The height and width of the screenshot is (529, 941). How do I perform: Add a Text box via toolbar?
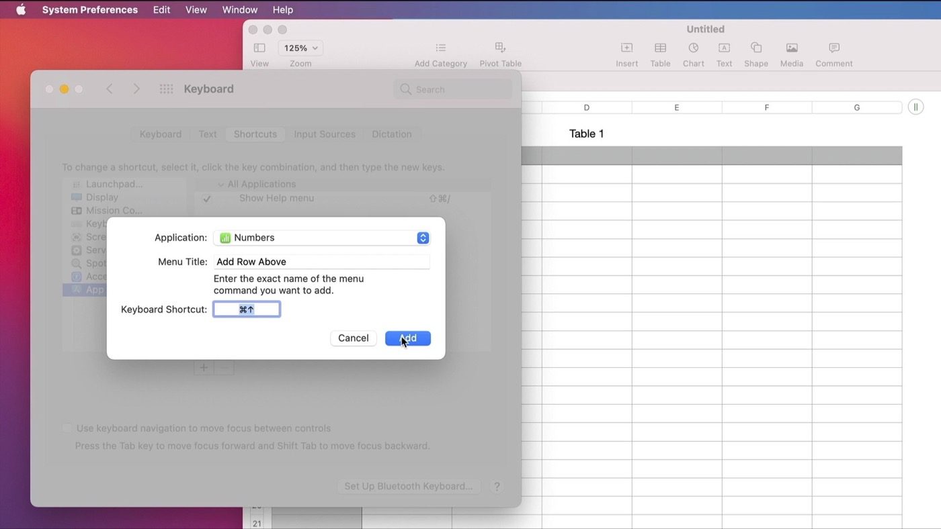[724, 48]
